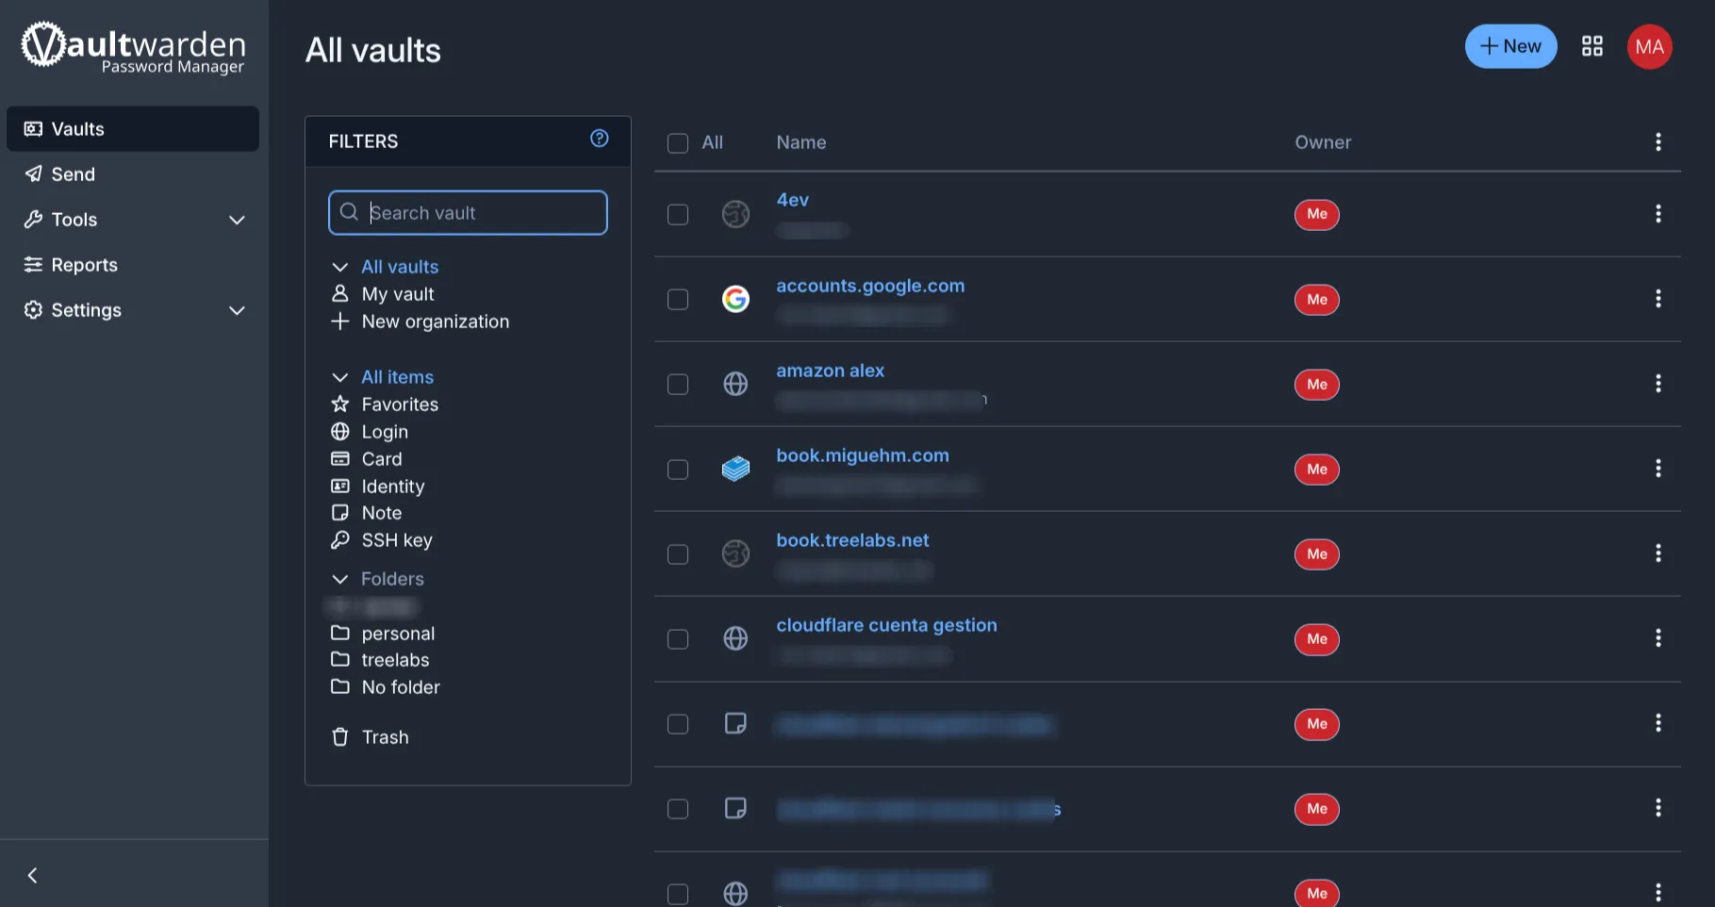Open options menu for accounts.google.com row
Viewport: 1715px width, 907px height.
coord(1657,299)
